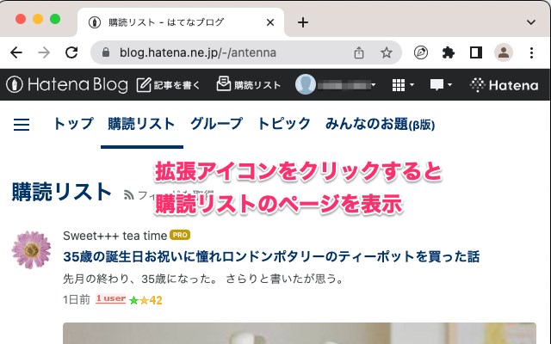Click 記事を書く to write an article

169,85
